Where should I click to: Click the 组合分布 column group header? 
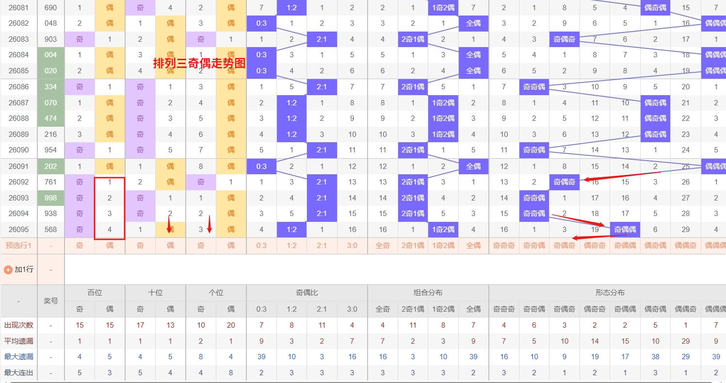428,293
